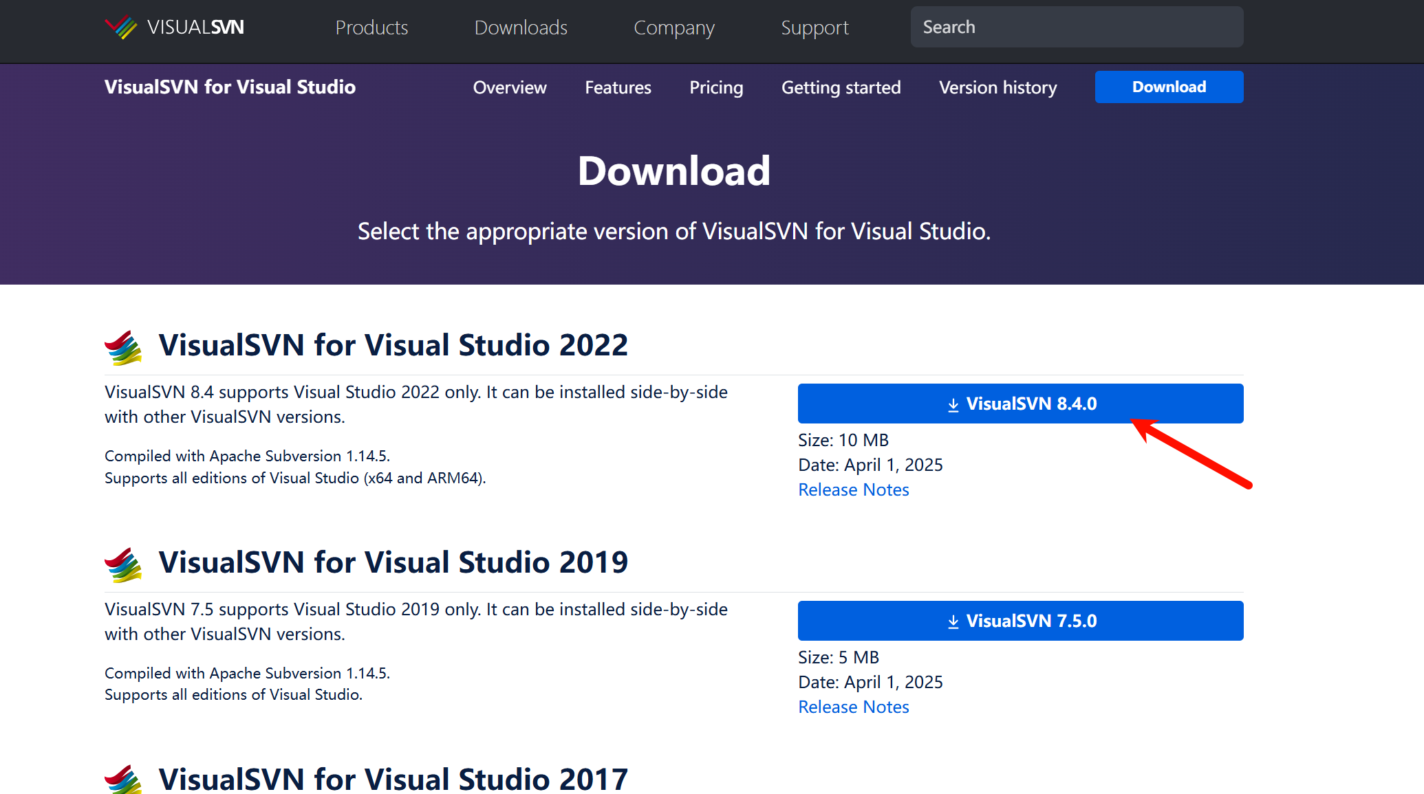Screen dimensions: 1424x794
Task: Click the VisualSVN logo in the top navigation
Action: pos(174,27)
